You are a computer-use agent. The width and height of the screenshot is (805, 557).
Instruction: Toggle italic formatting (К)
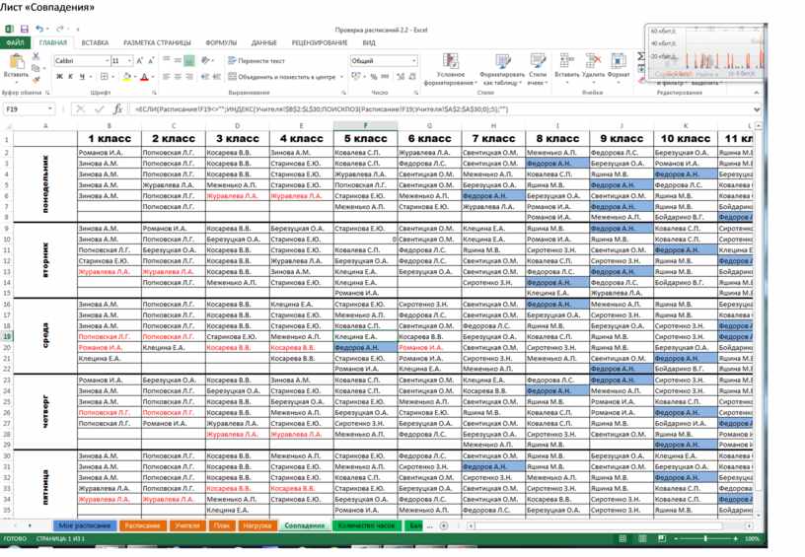(71, 77)
